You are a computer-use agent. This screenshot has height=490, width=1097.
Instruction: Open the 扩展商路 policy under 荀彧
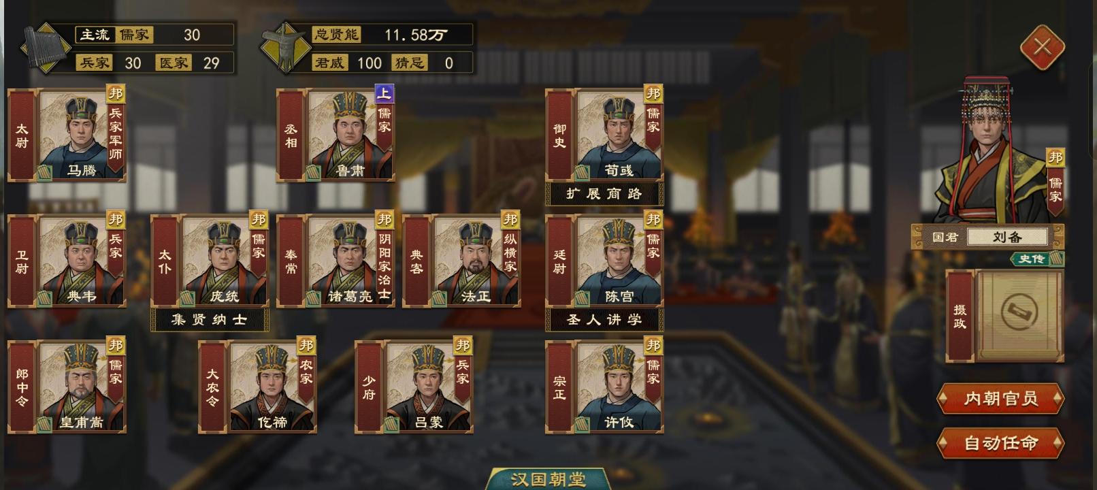604,194
